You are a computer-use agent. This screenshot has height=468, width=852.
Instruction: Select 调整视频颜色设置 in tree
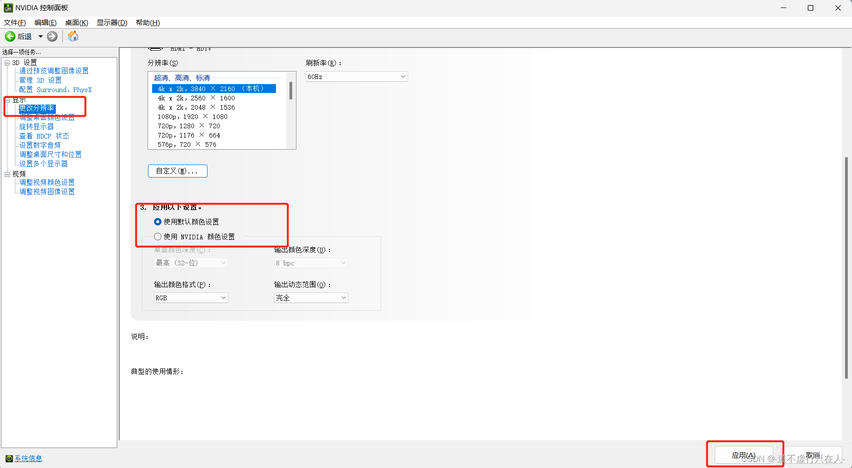(x=47, y=183)
